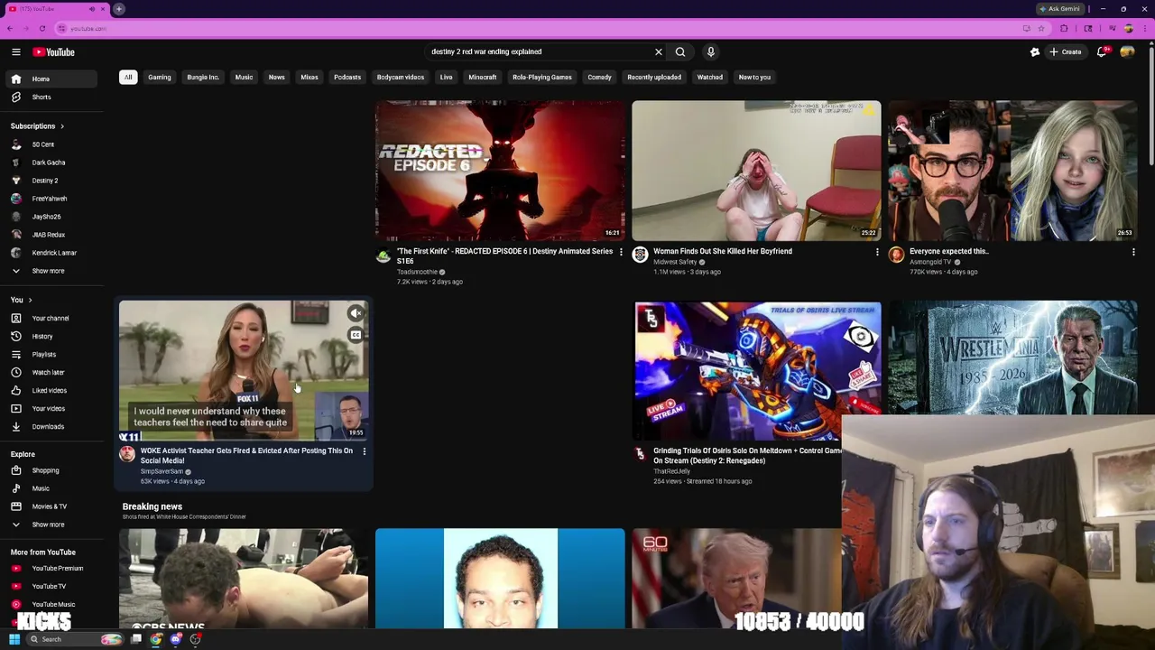Select the All filter chip
The image size is (1155, 650).
point(128,78)
